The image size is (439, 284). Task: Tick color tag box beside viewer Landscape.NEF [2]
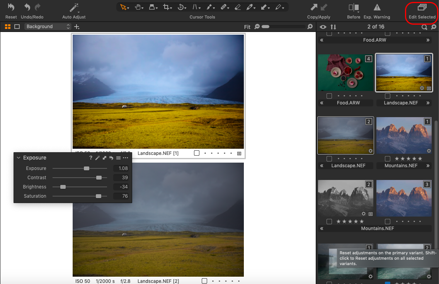(204, 281)
